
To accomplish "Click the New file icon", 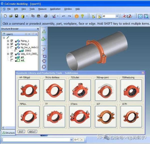I will pos(5,16).
